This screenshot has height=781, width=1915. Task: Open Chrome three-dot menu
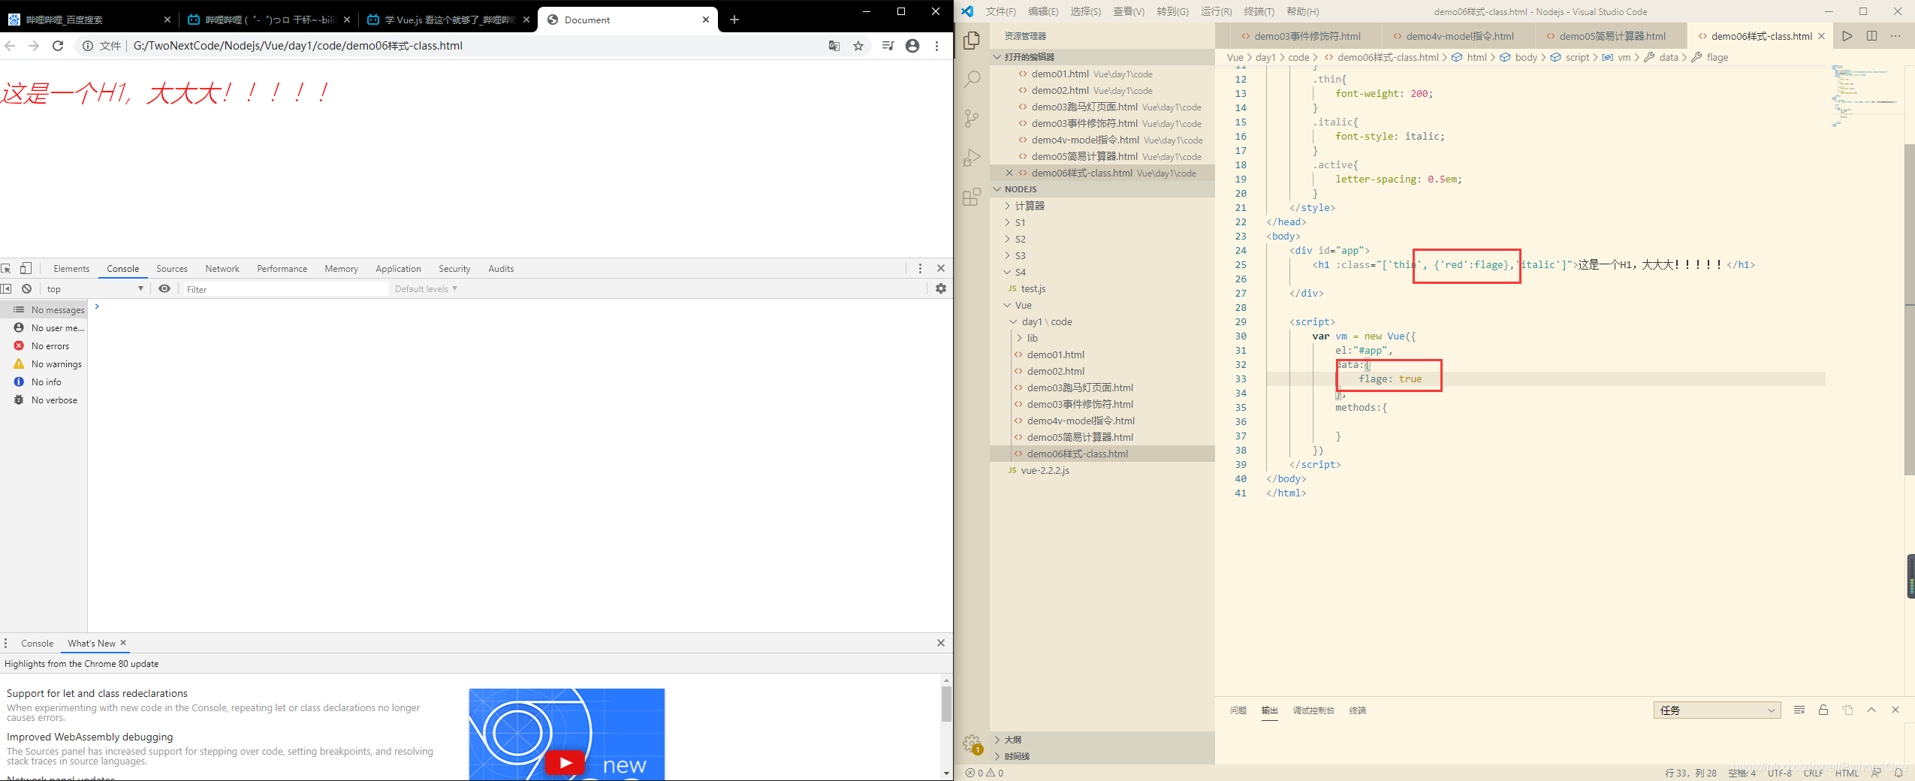(936, 46)
